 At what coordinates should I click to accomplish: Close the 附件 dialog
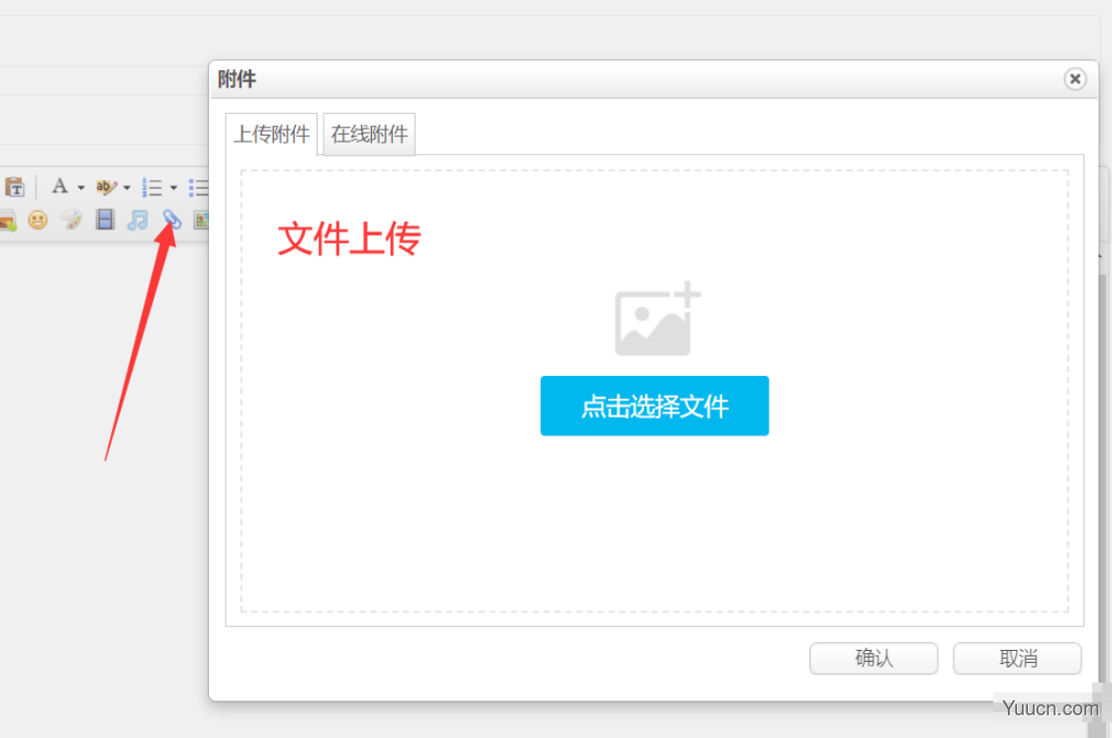(x=1075, y=79)
